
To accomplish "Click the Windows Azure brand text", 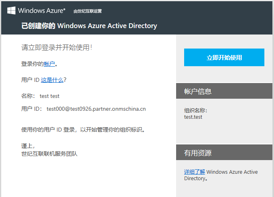I will pyautogui.click(x=41, y=10).
